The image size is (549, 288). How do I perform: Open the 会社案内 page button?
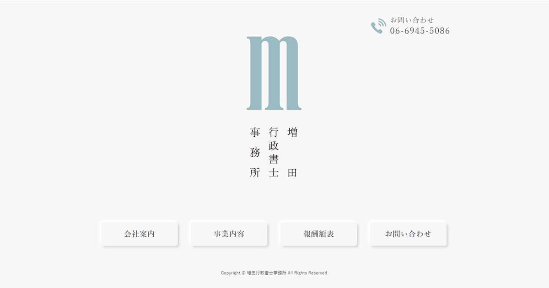coord(140,234)
